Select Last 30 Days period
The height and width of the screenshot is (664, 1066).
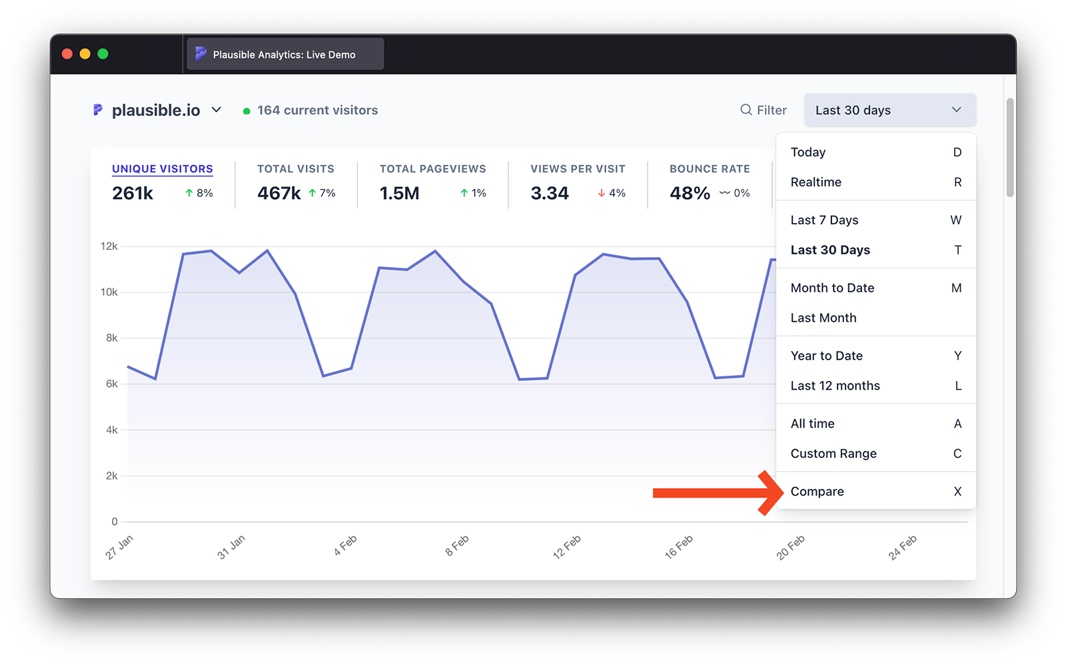875,250
